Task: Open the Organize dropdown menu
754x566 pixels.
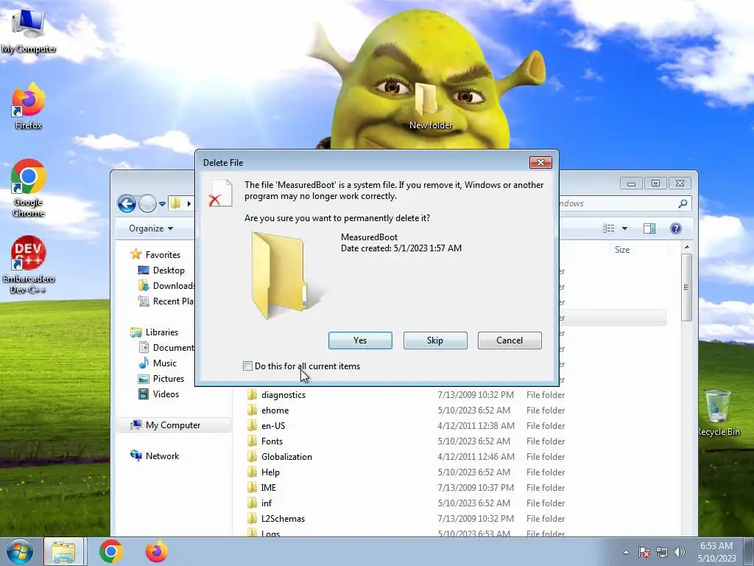Action: [x=151, y=228]
